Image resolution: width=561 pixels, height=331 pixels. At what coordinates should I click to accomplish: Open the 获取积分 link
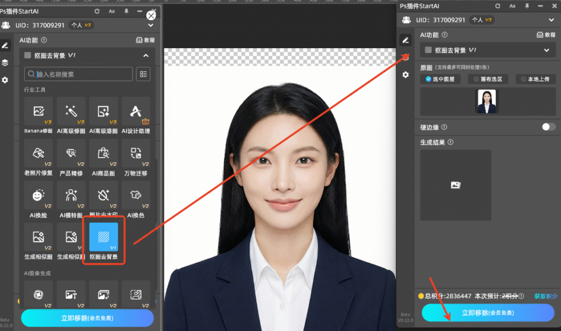coord(545,296)
